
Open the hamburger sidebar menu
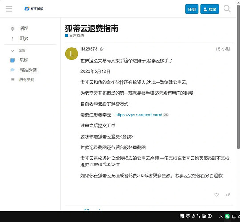pyautogui.click(x=9, y=8)
